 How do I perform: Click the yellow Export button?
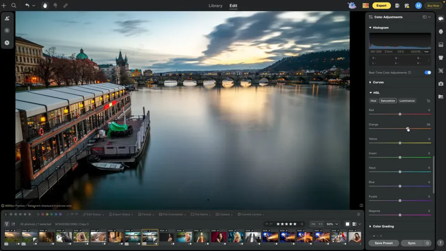(381, 6)
